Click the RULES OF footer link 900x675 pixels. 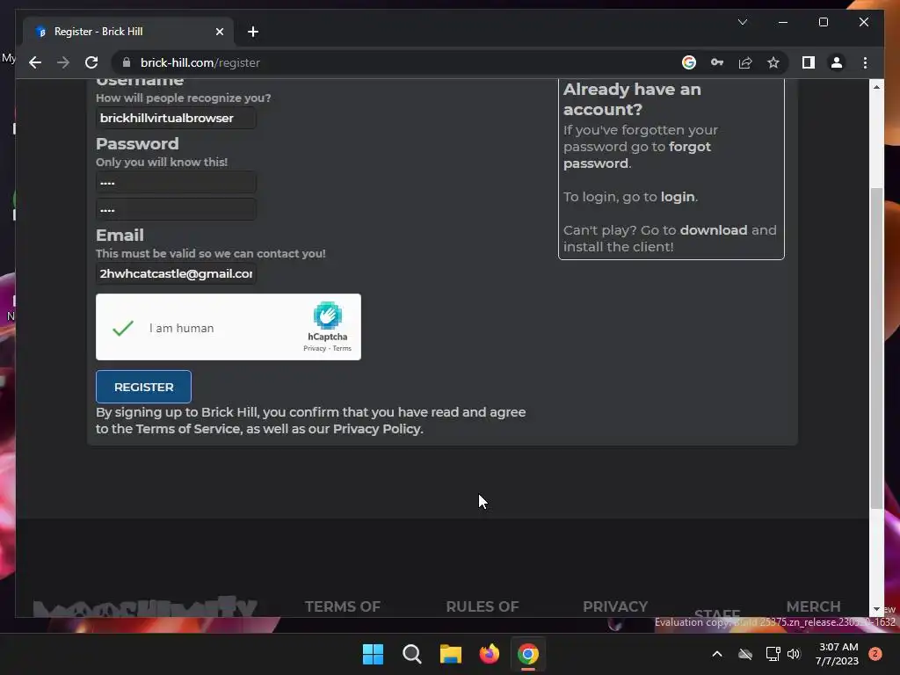pyautogui.click(x=483, y=606)
